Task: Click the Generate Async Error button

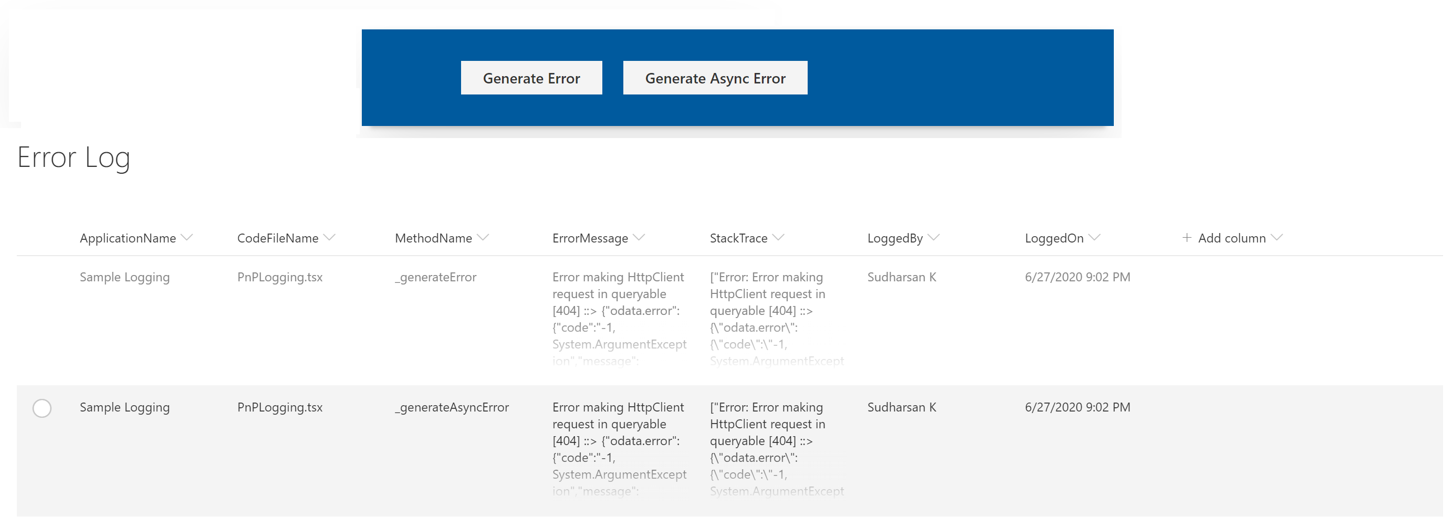Action: point(715,78)
